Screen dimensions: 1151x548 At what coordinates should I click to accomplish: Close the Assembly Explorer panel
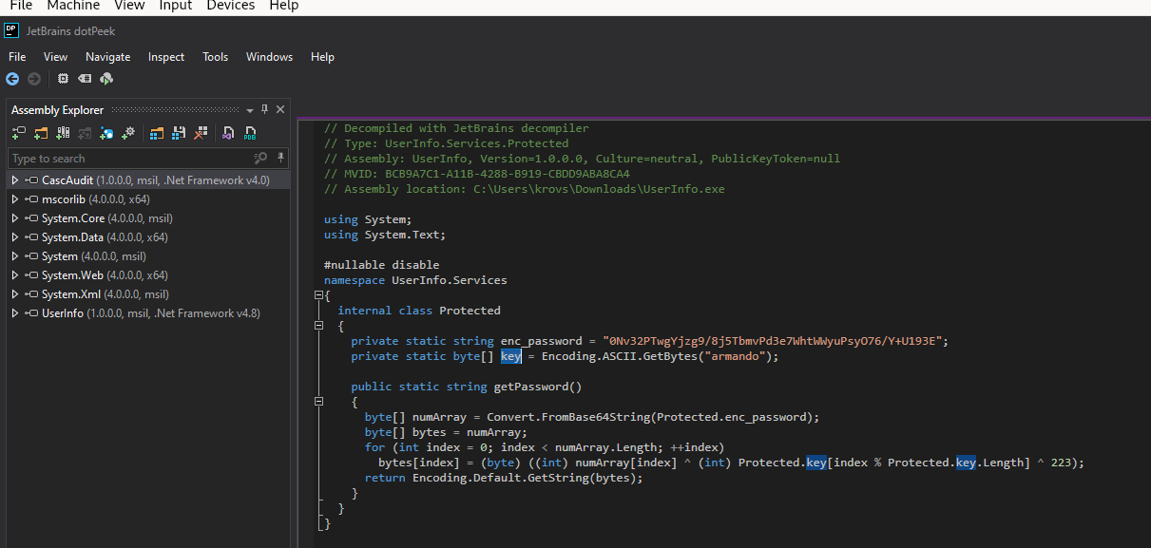[280, 110]
